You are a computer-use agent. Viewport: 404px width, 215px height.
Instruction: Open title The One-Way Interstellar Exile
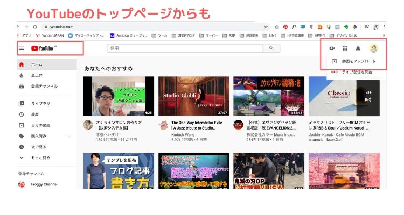[x=197, y=125]
